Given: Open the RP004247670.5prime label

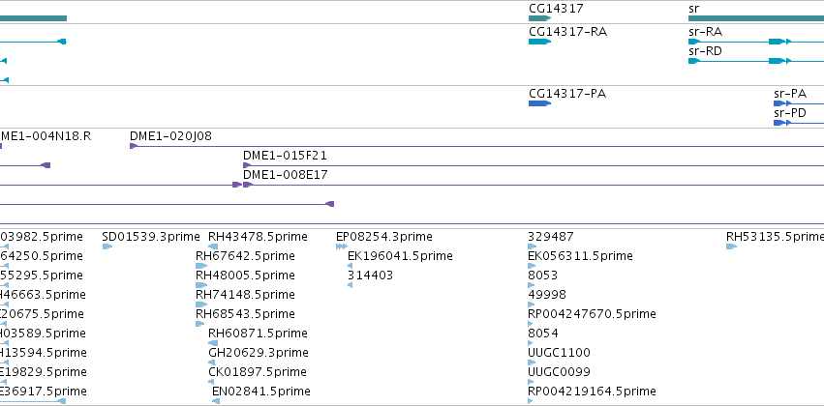Looking at the screenshot, I should (592, 313).
